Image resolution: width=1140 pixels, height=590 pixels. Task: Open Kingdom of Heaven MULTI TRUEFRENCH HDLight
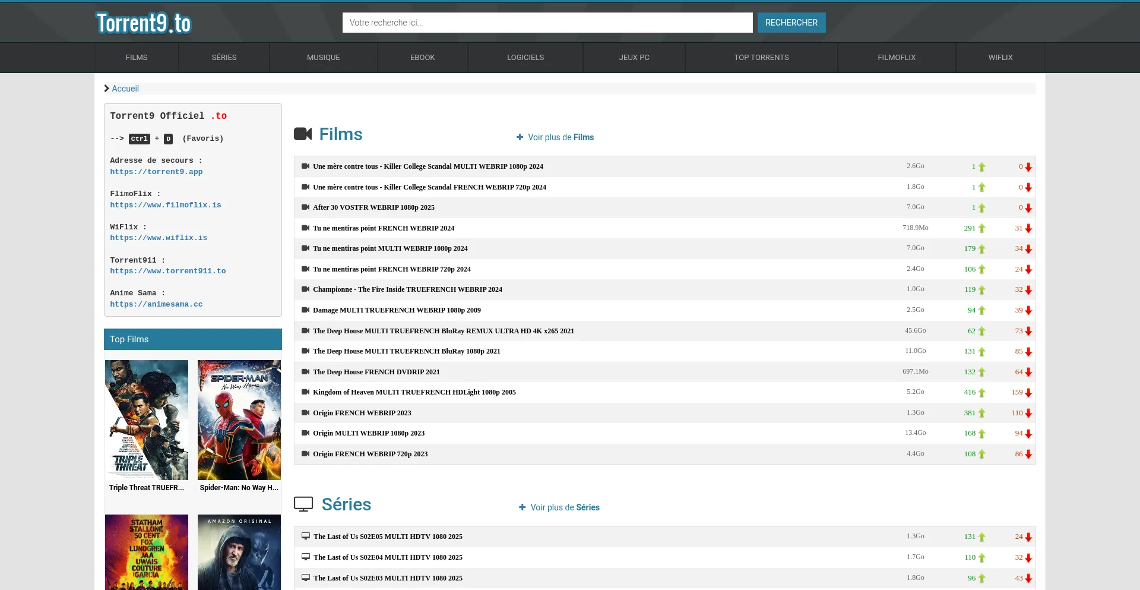point(414,392)
